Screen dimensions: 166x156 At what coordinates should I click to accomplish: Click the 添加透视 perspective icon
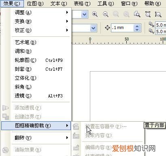[x=6, y=108]
